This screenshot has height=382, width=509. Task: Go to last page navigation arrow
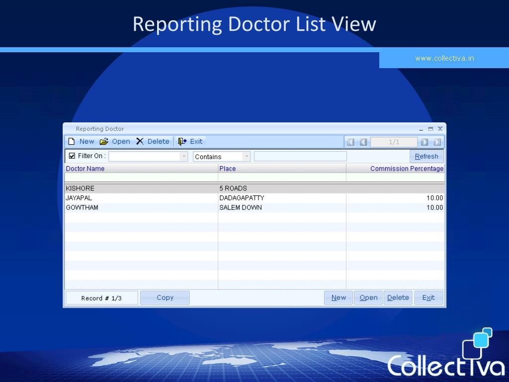tap(437, 142)
